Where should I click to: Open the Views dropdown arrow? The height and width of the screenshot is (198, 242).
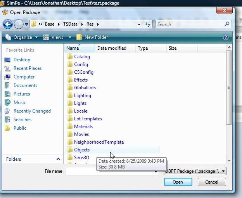[x=70, y=37]
